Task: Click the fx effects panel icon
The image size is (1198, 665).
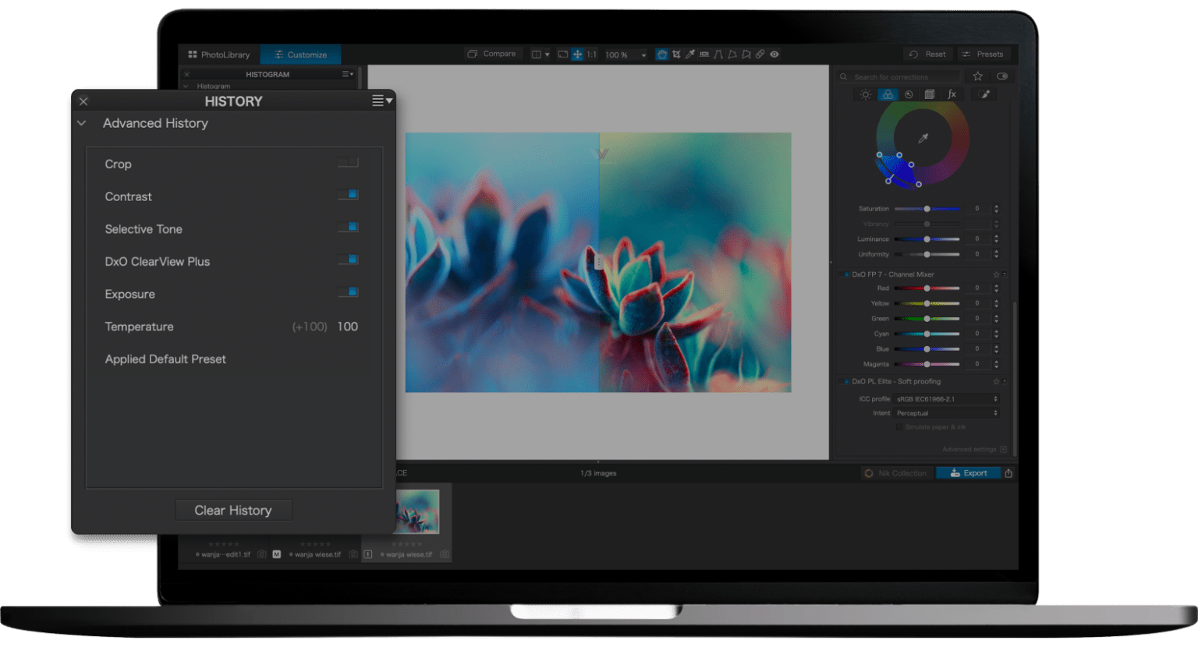Action: click(x=952, y=94)
